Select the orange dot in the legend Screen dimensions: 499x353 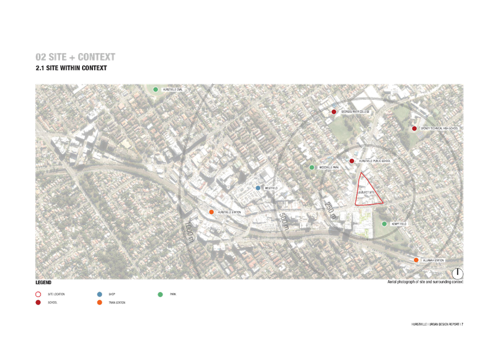(100, 302)
